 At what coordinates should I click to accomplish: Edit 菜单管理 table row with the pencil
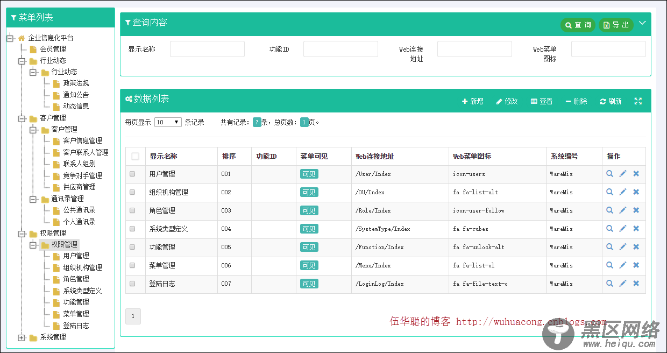pyautogui.click(x=623, y=265)
